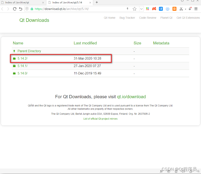Open the Bug Tracker nav link
The image size is (201, 174).
pyautogui.click(x=127, y=18)
